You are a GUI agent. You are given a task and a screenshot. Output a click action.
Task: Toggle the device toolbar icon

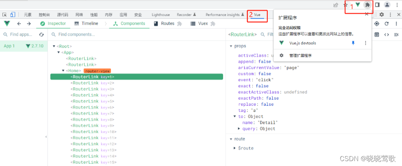pos(13,15)
